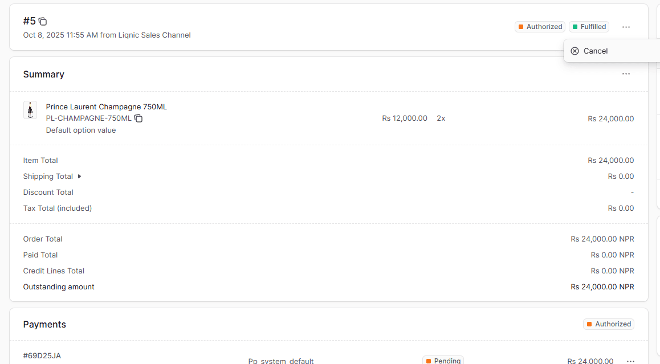Screen dimensions: 660x364
Task: Copy order number #5 icon
Action: [43, 22]
